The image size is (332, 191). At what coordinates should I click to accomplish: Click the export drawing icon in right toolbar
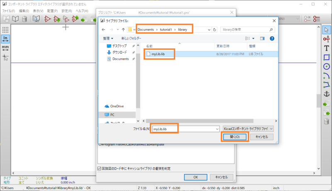click(x=326, y=112)
